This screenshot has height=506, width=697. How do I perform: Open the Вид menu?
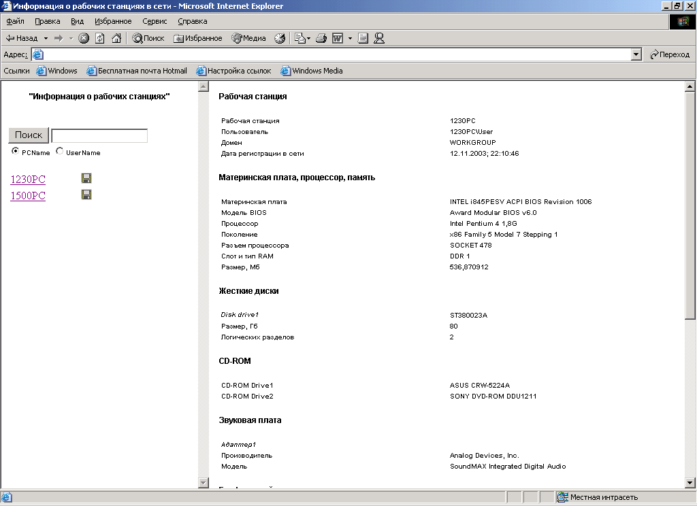pyautogui.click(x=78, y=21)
